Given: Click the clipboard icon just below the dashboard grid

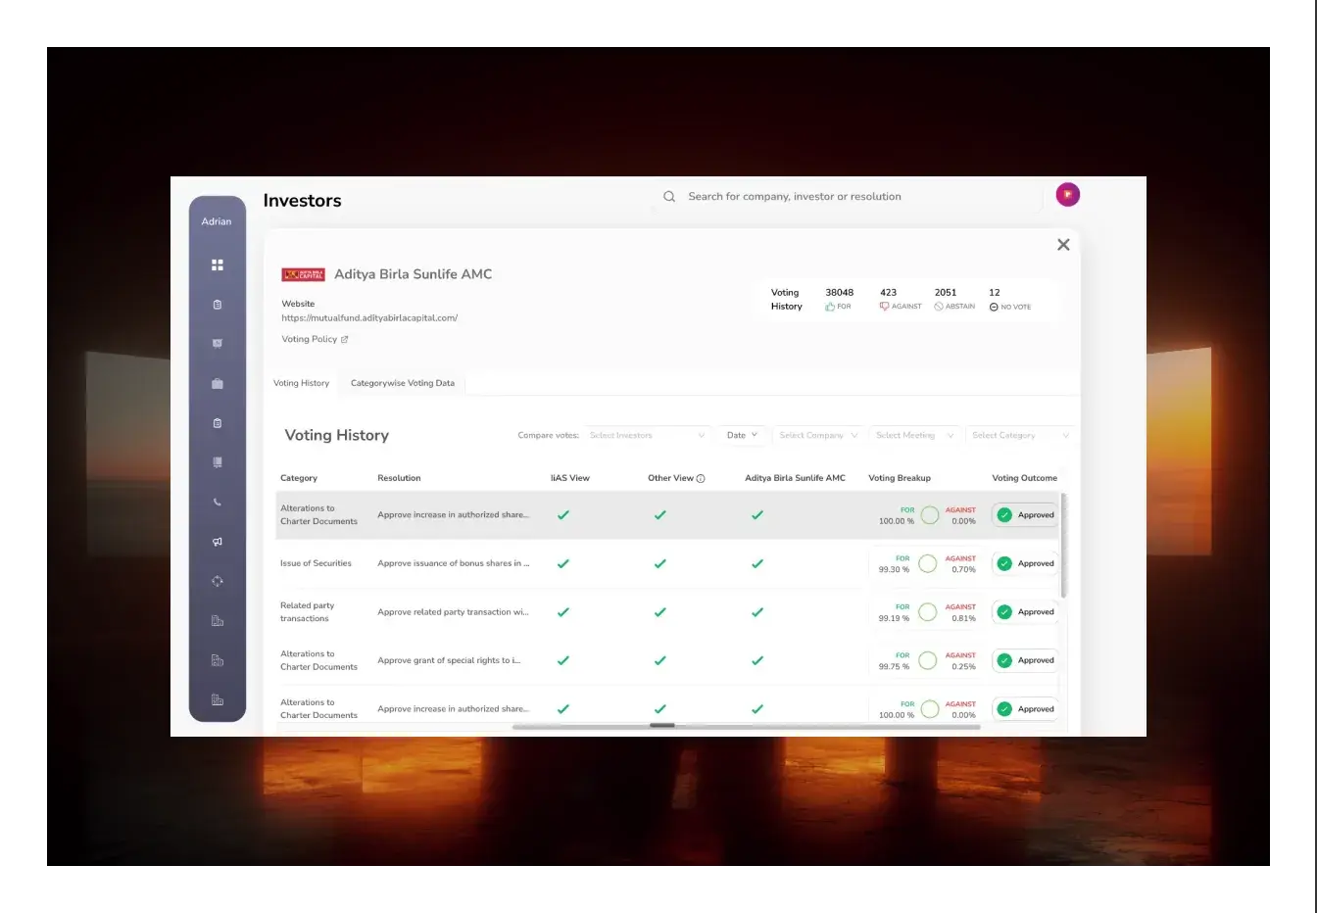Looking at the screenshot, I should point(218,305).
